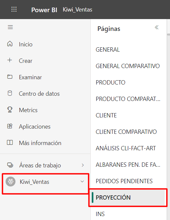
Task: Open the GENERAL COMPARATIVO page
Action: coord(128,66)
